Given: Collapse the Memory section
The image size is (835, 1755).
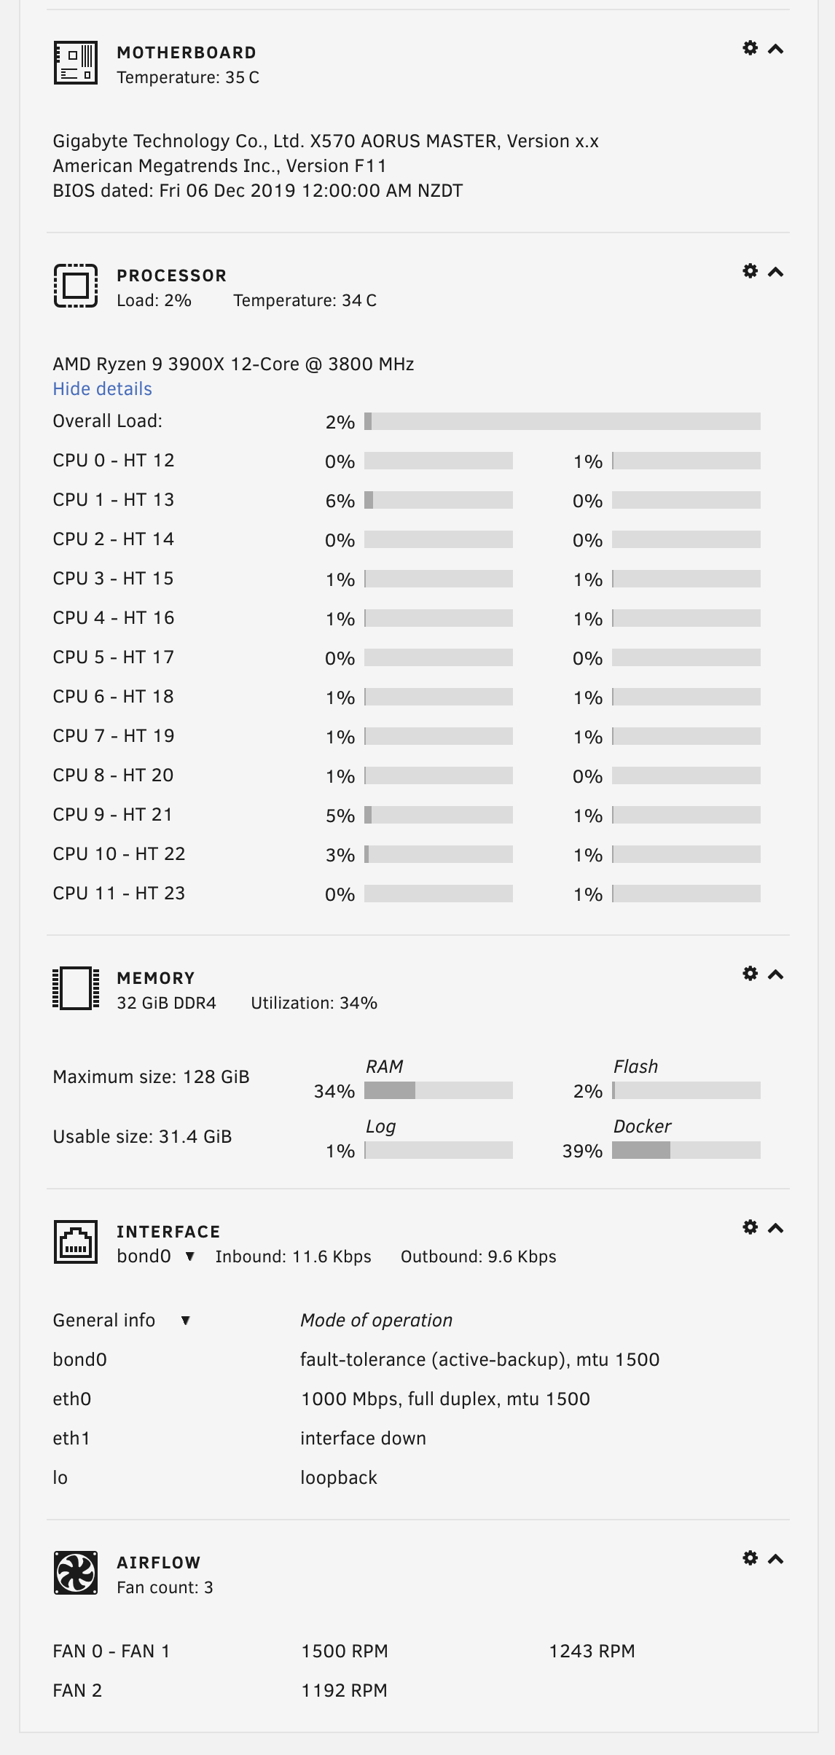Looking at the screenshot, I should tap(776, 974).
